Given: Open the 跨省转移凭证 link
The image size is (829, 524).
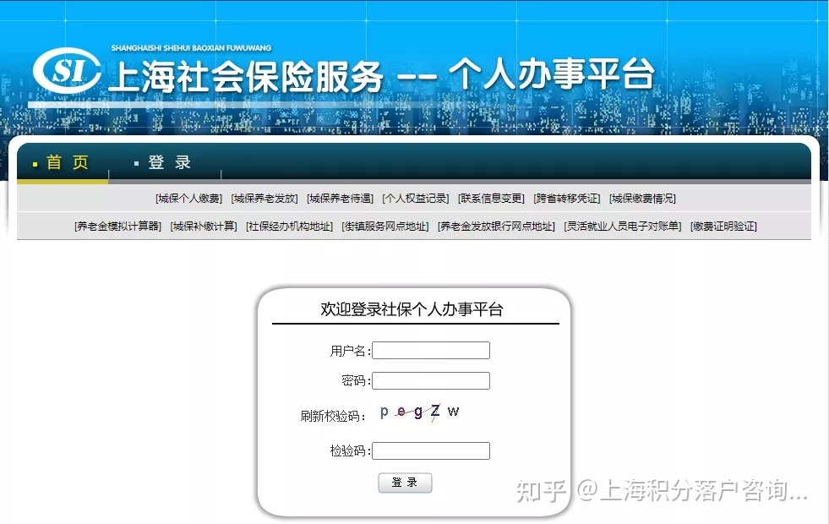Looking at the screenshot, I should pos(567,199).
